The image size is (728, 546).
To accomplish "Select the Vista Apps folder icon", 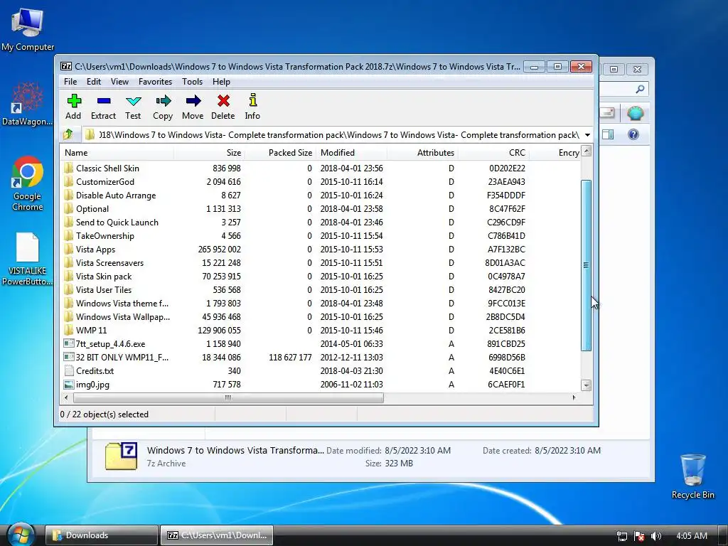I will coord(69,250).
